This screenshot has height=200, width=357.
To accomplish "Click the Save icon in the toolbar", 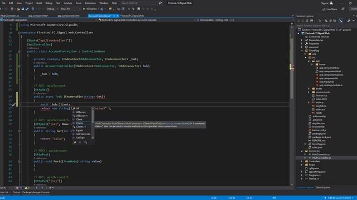I will click(23, 9).
